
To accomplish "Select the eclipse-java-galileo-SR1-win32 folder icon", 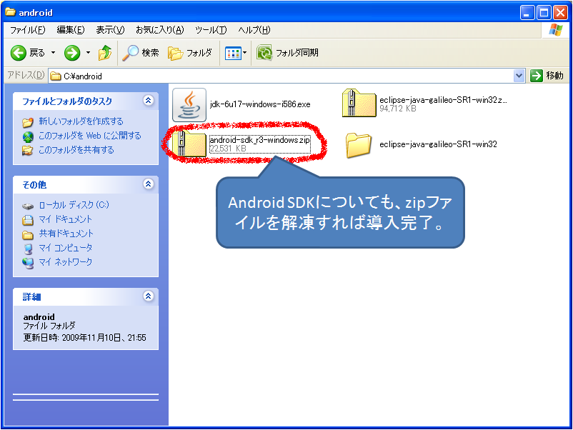I will 359,145.
